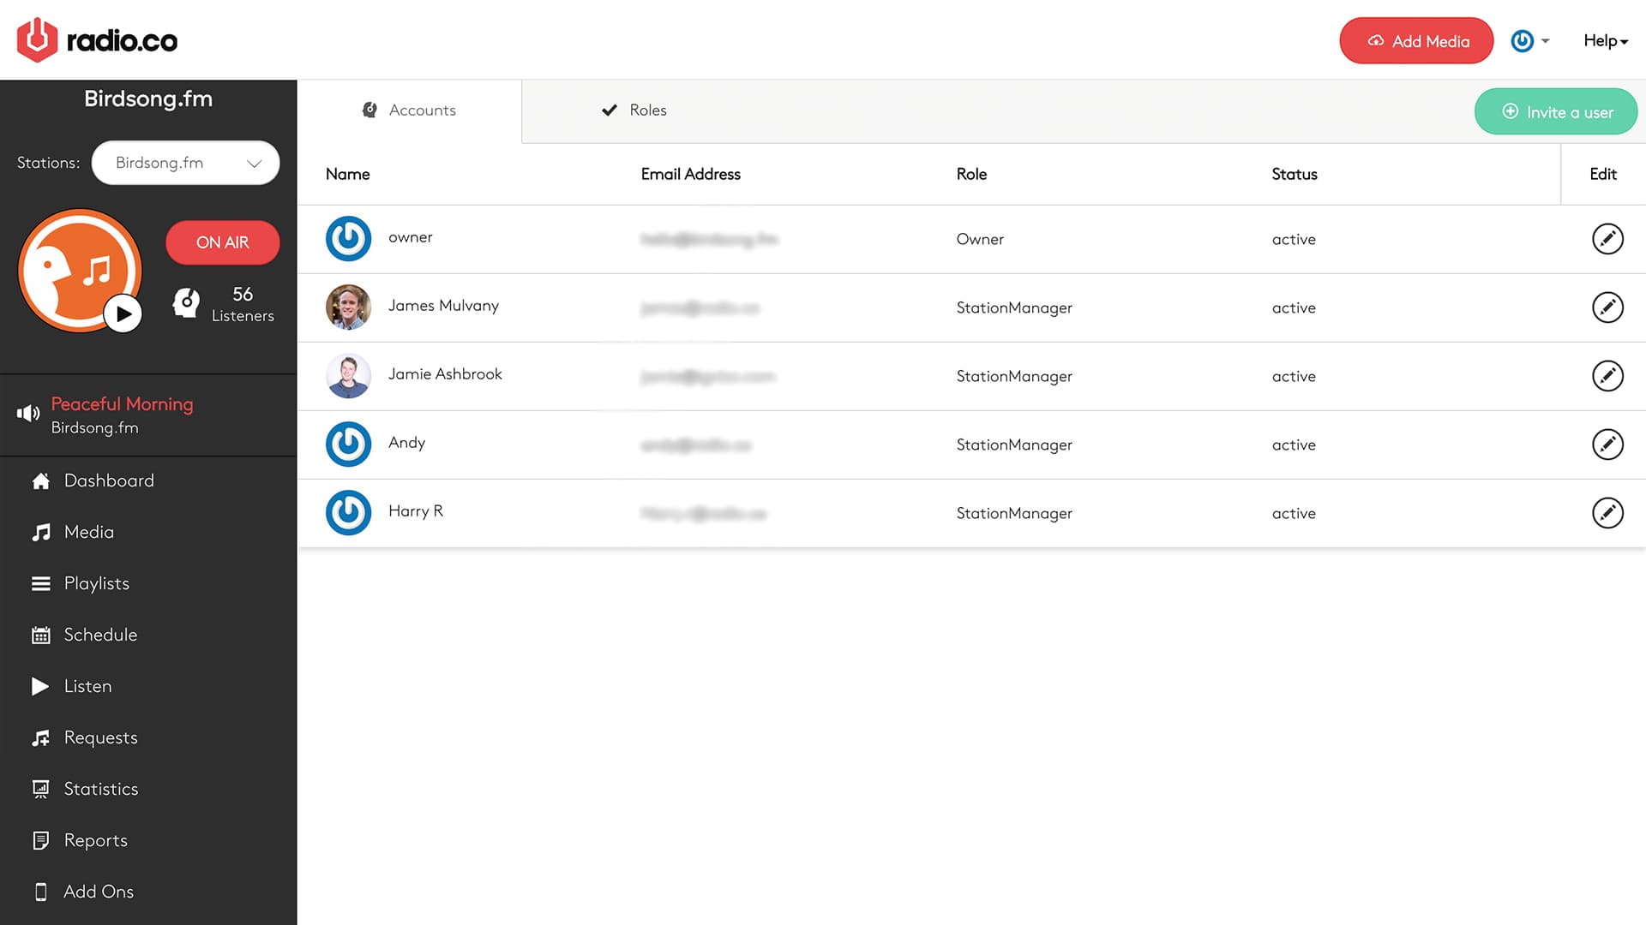The width and height of the screenshot is (1646, 925).
Task: Click the Requests music icon
Action: 40,738
